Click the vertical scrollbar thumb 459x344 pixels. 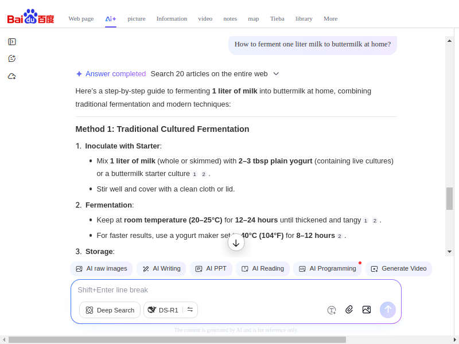(449, 198)
